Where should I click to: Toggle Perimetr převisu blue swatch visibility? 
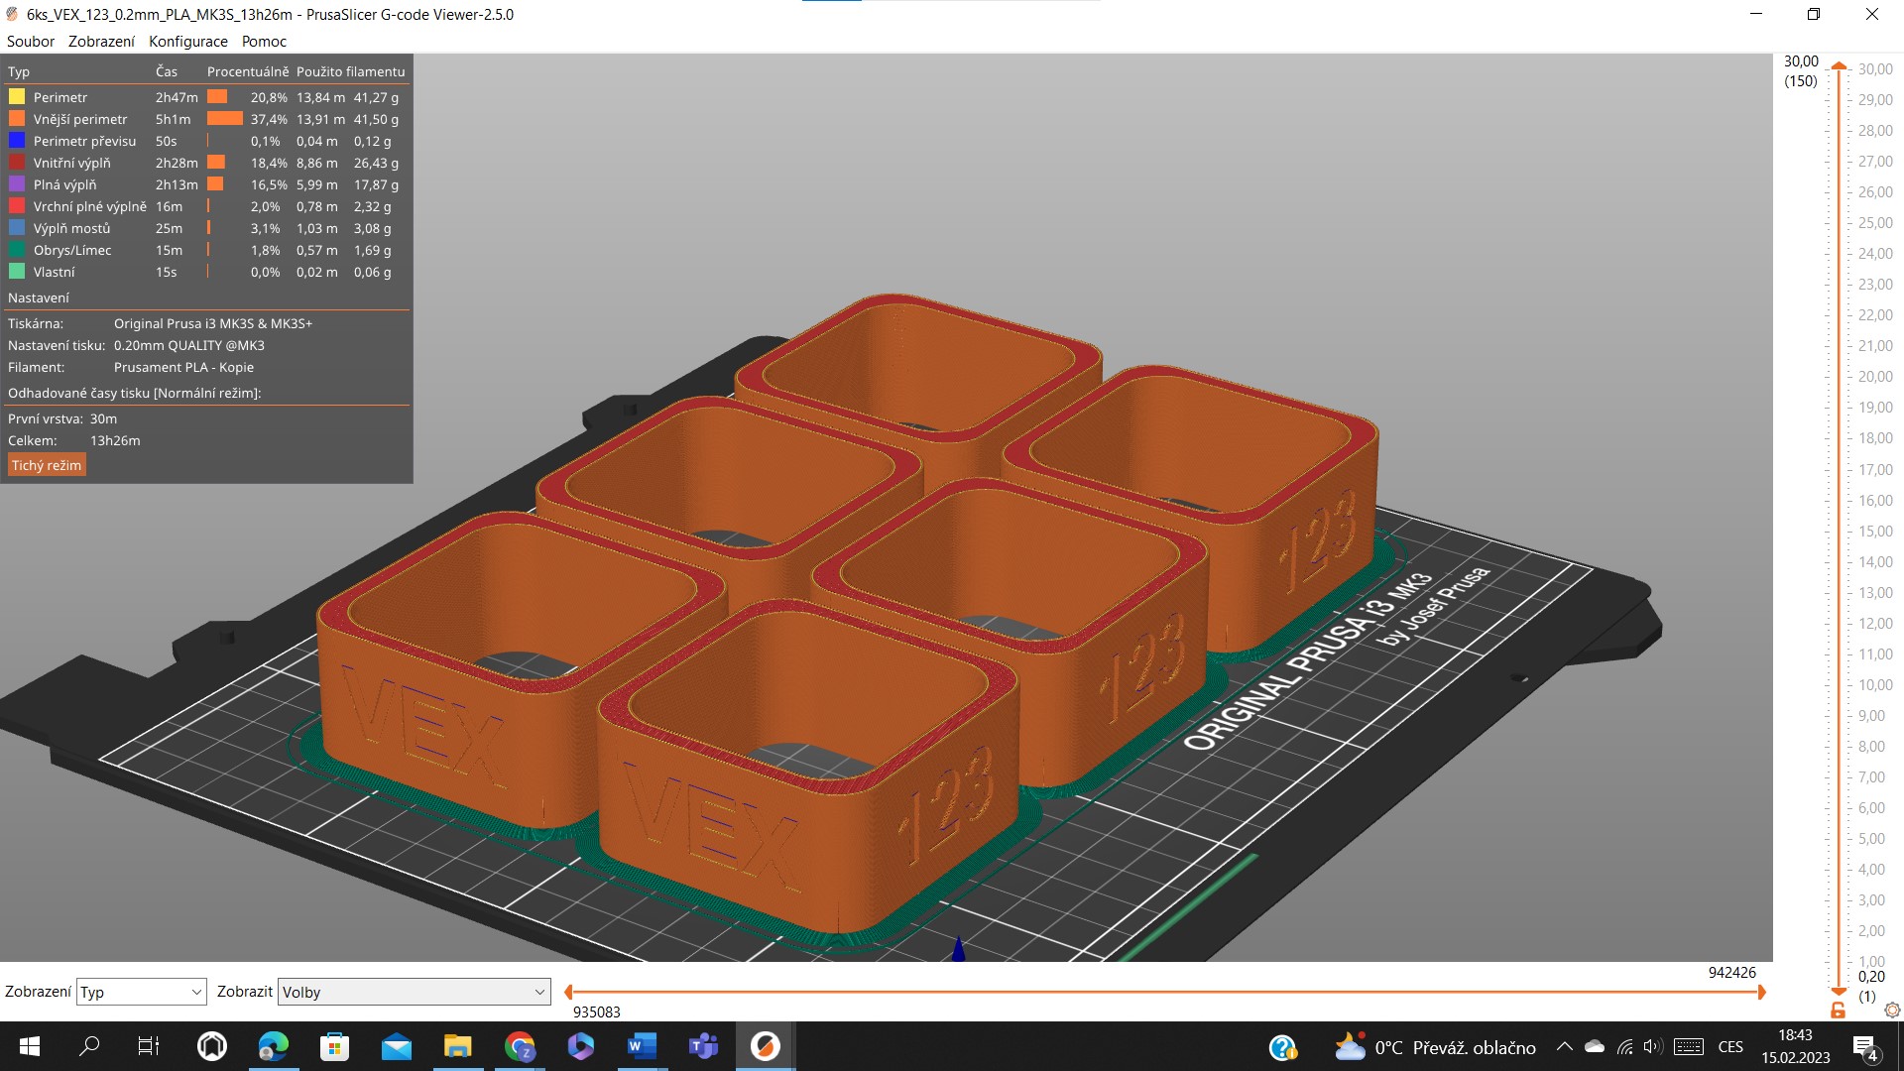tap(17, 141)
